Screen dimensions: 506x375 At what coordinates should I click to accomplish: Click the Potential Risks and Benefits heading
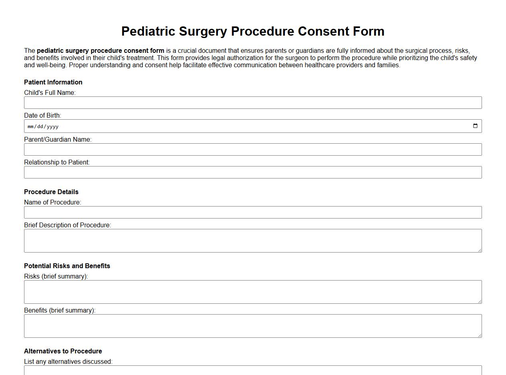tap(67, 266)
